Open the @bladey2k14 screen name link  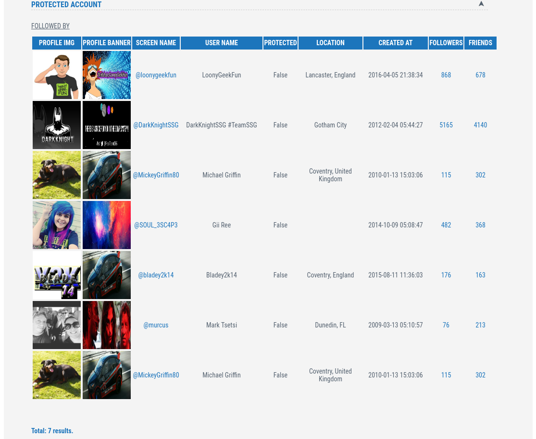[x=156, y=275]
